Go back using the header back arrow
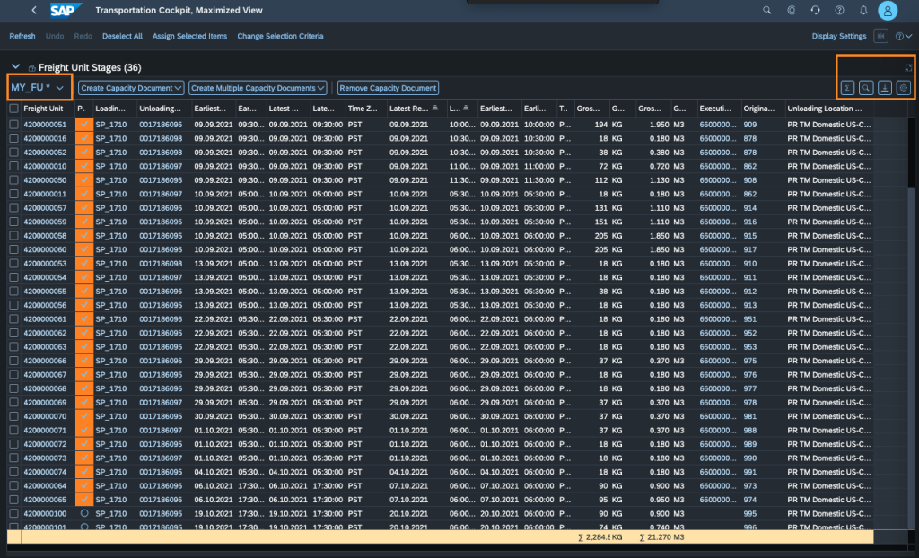This screenshot has height=558, width=919. coord(34,10)
